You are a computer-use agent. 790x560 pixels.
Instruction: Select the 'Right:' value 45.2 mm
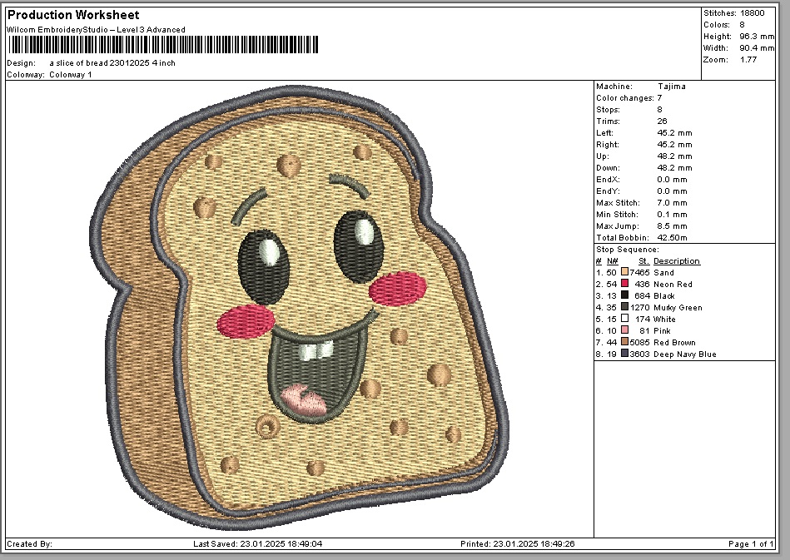coord(674,145)
